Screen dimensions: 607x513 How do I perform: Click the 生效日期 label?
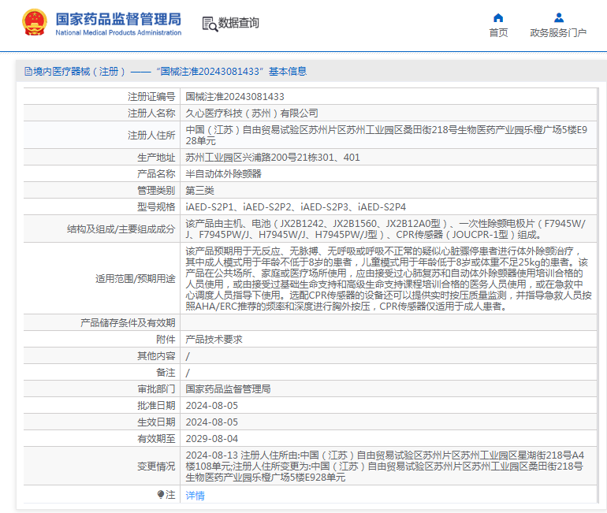click(x=156, y=422)
